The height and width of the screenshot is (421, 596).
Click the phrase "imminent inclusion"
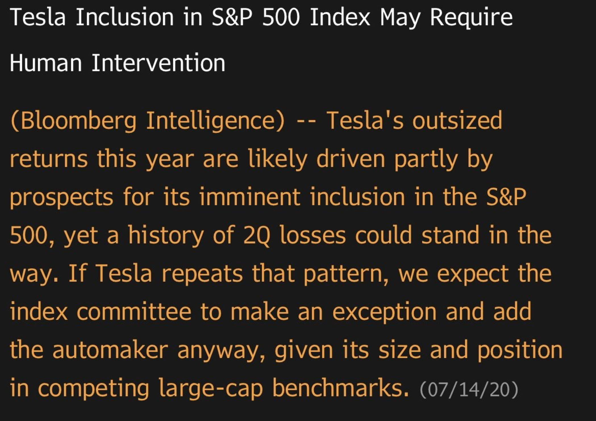[x=302, y=197]
